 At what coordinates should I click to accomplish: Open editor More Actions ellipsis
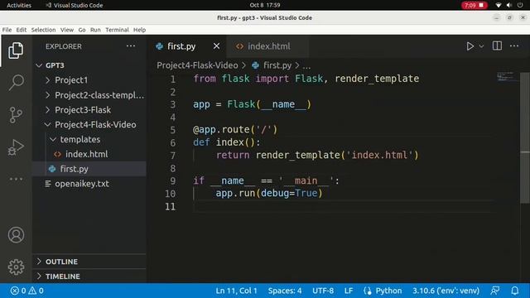514,46
